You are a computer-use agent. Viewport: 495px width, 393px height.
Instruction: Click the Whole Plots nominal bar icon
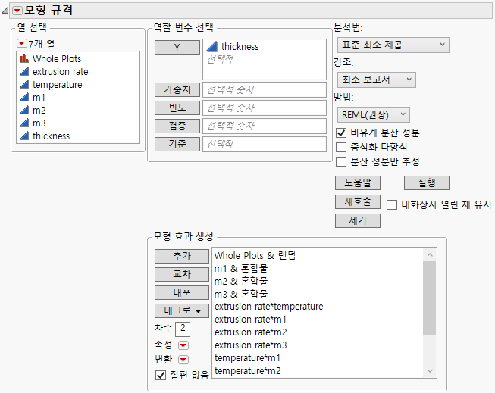24,58
